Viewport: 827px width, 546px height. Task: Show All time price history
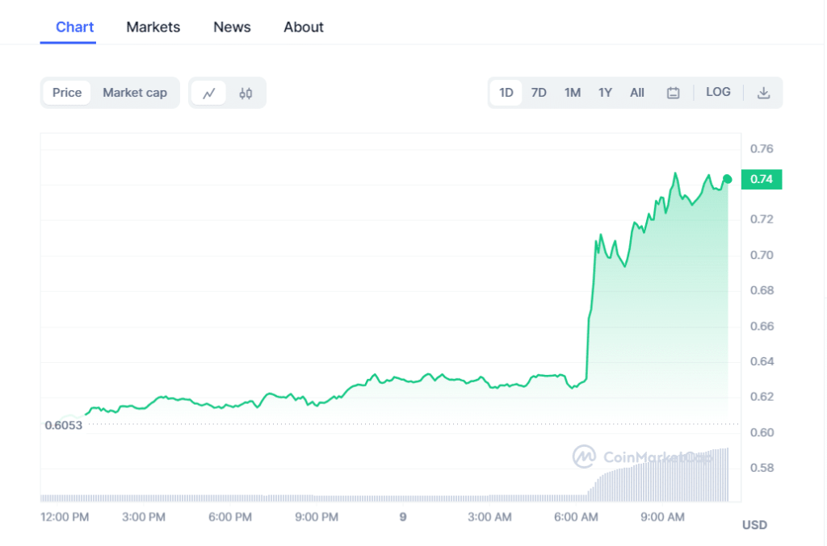click(637, 93)
